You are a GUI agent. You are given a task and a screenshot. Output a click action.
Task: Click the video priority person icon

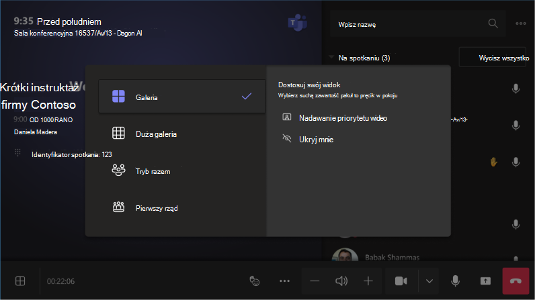pos(286,117)
